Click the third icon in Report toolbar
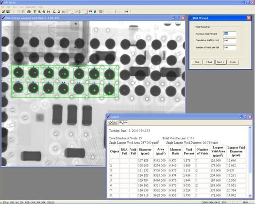This screenshot has height=204, width=255. [121, 122]
